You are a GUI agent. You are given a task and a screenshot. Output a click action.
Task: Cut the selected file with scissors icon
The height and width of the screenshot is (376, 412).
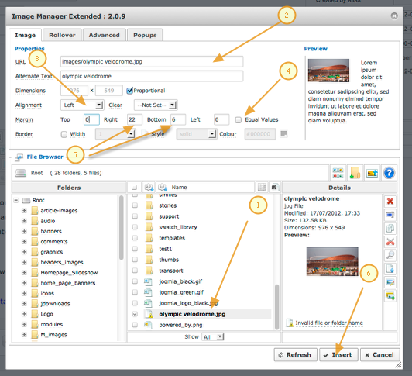click(x=390, y=242)
